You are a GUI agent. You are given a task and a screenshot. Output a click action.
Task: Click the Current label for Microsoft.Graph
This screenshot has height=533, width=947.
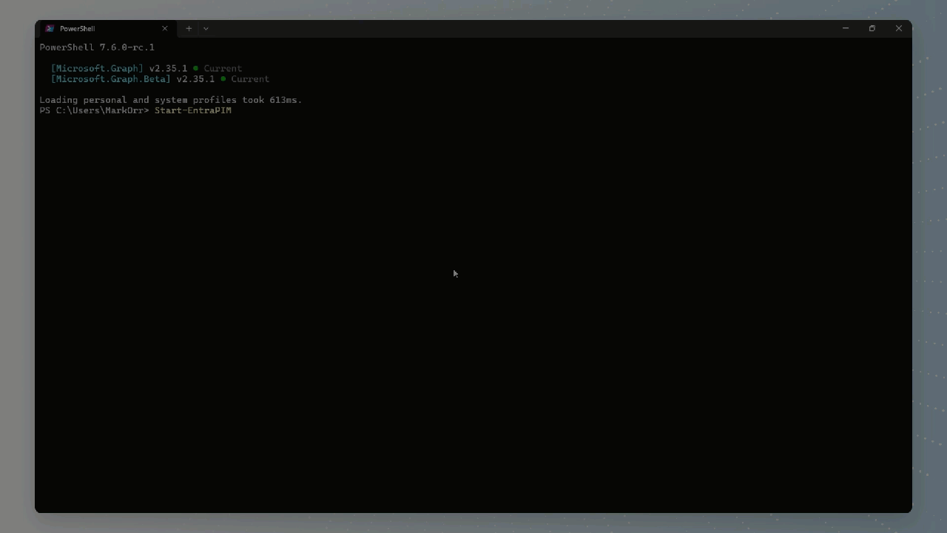coord(223,68)
